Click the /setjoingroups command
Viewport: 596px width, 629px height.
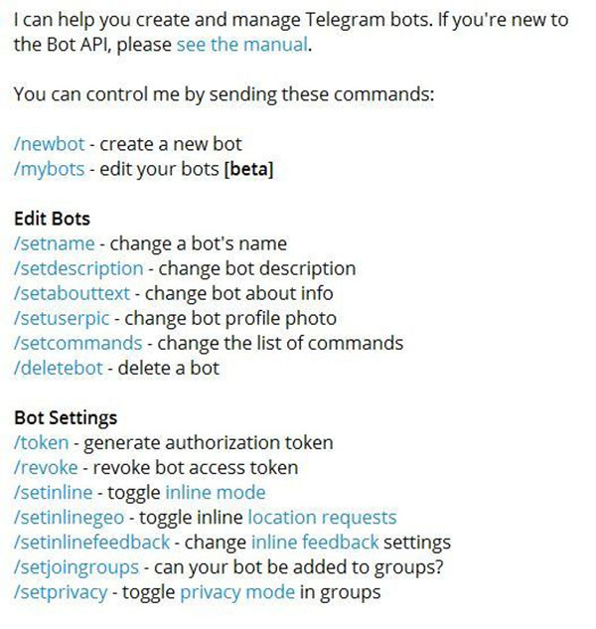click(x=76, y=566)
